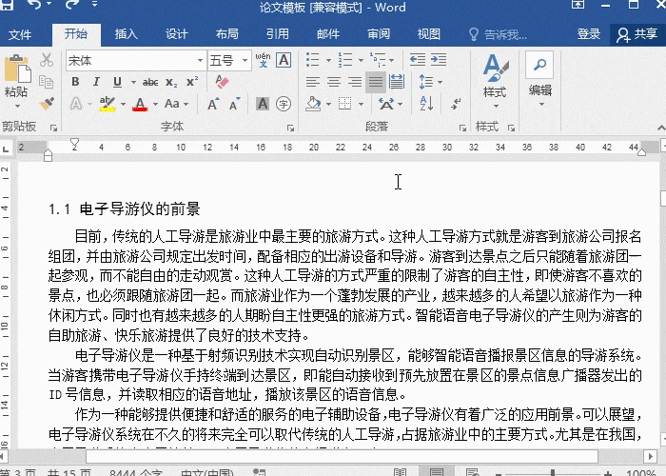Switch to the 引用 tab
Screen dimensions: 666x476
coord(278,34)
